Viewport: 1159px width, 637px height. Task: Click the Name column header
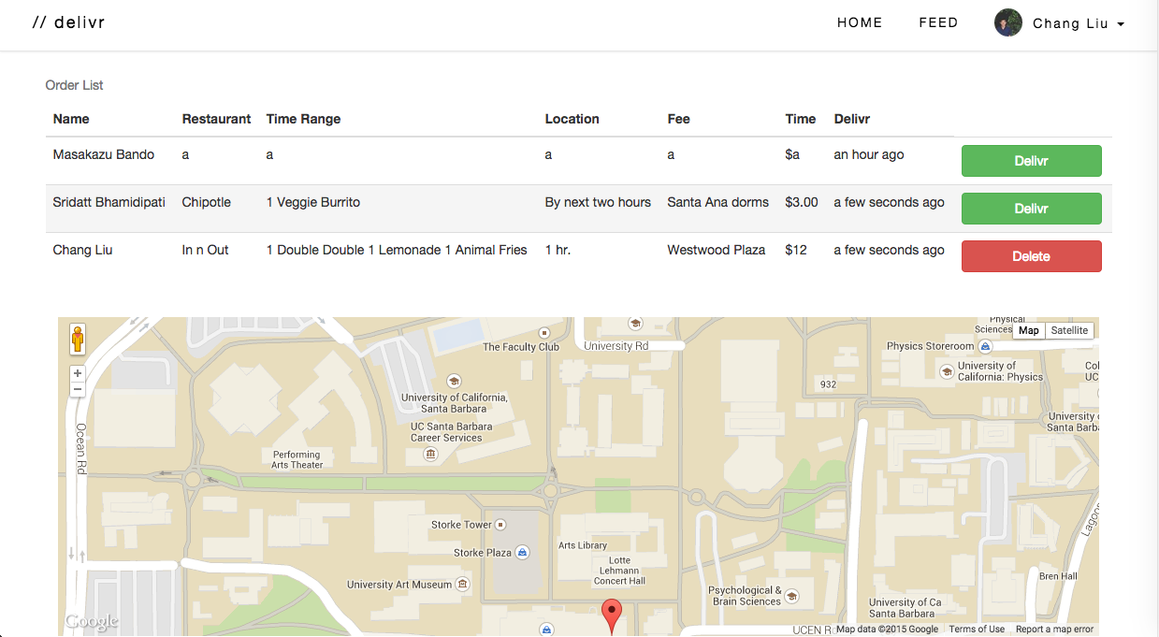pos(71,119)
